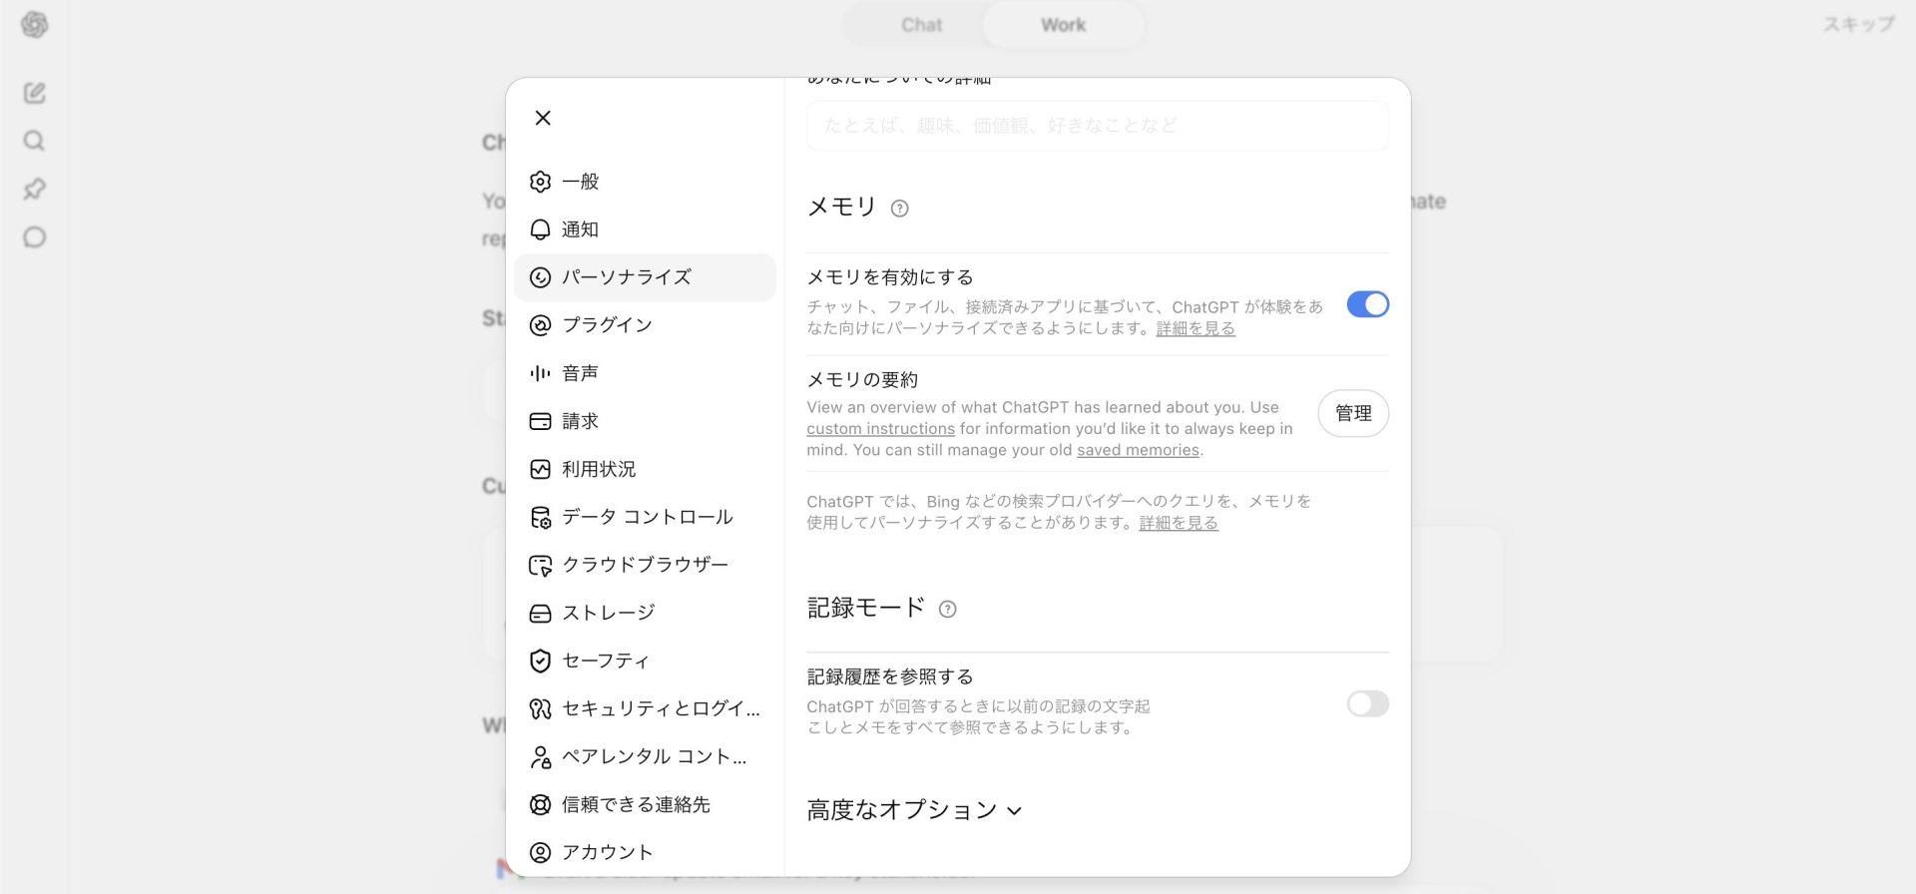This screenshot has height=894, width=1916.
Task: Open セーフティ label
Action: [606, 661]
